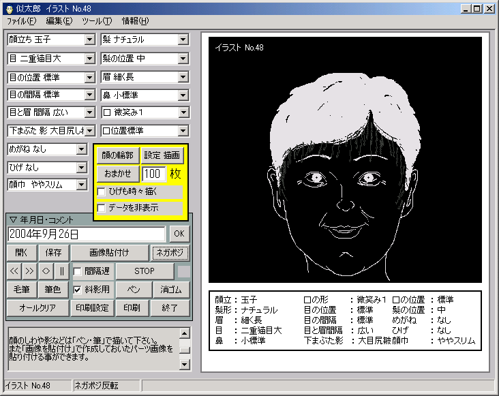Open the めがね なし dropdown
The width and height of the screenshot is (499, 396).
[82, 149]
